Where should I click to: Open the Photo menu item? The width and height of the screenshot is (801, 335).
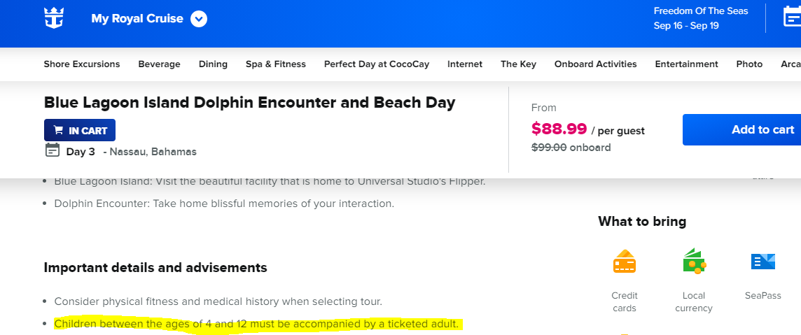click(x=749, y=64)
